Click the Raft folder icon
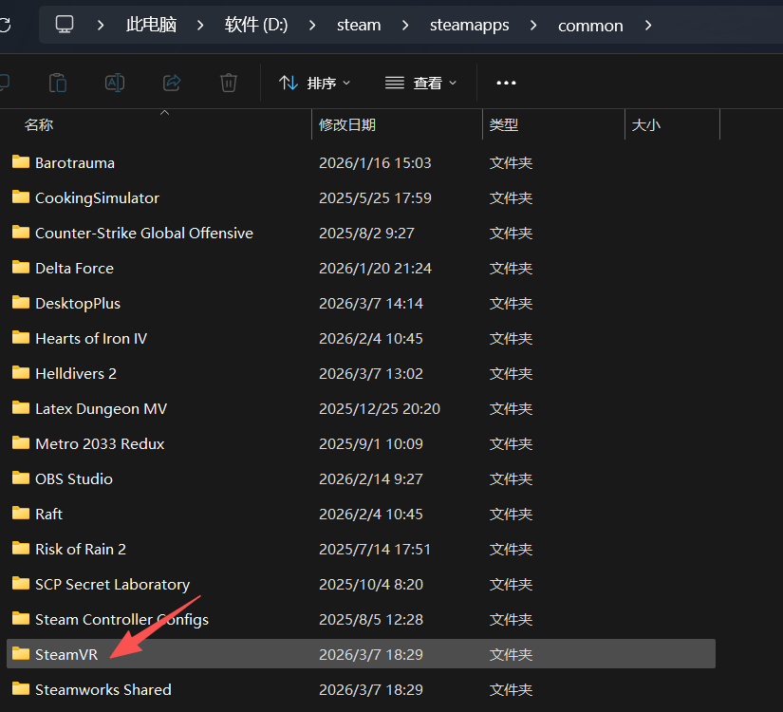 (21, 514)
